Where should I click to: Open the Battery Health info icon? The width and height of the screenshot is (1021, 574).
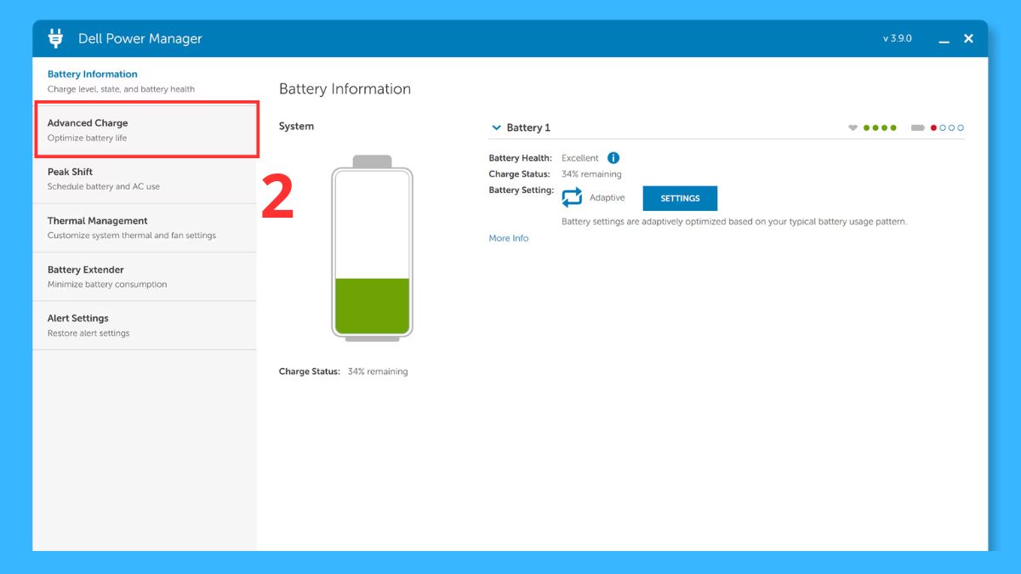point(613,158)
